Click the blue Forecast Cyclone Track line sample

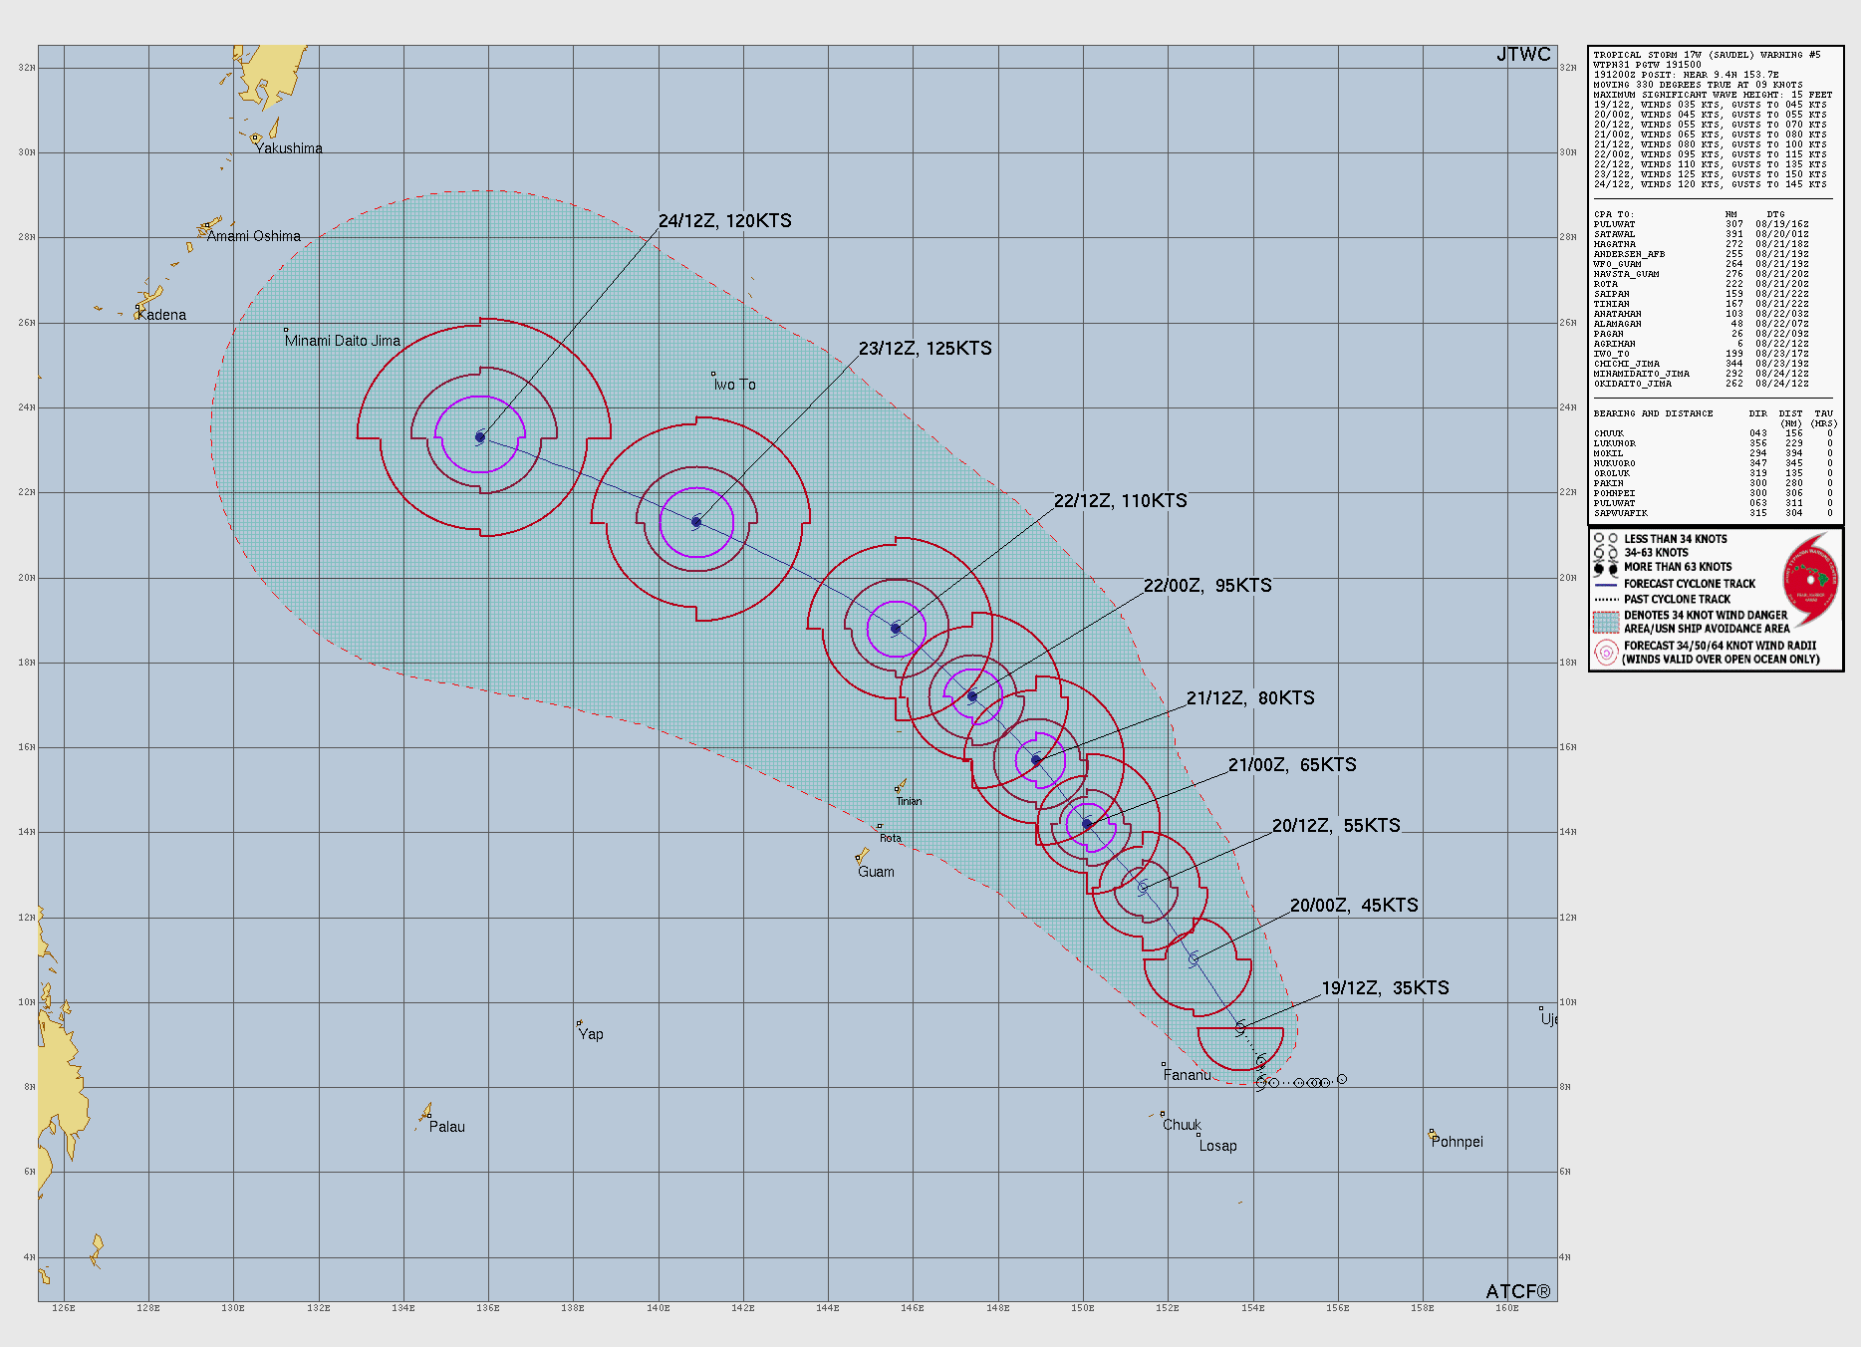coord(1605,585)
